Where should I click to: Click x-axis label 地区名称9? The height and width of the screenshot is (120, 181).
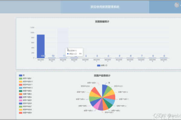164,60
